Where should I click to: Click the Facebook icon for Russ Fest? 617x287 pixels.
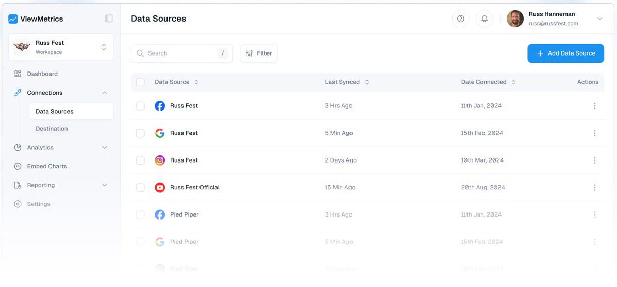[x=160, y=106]
